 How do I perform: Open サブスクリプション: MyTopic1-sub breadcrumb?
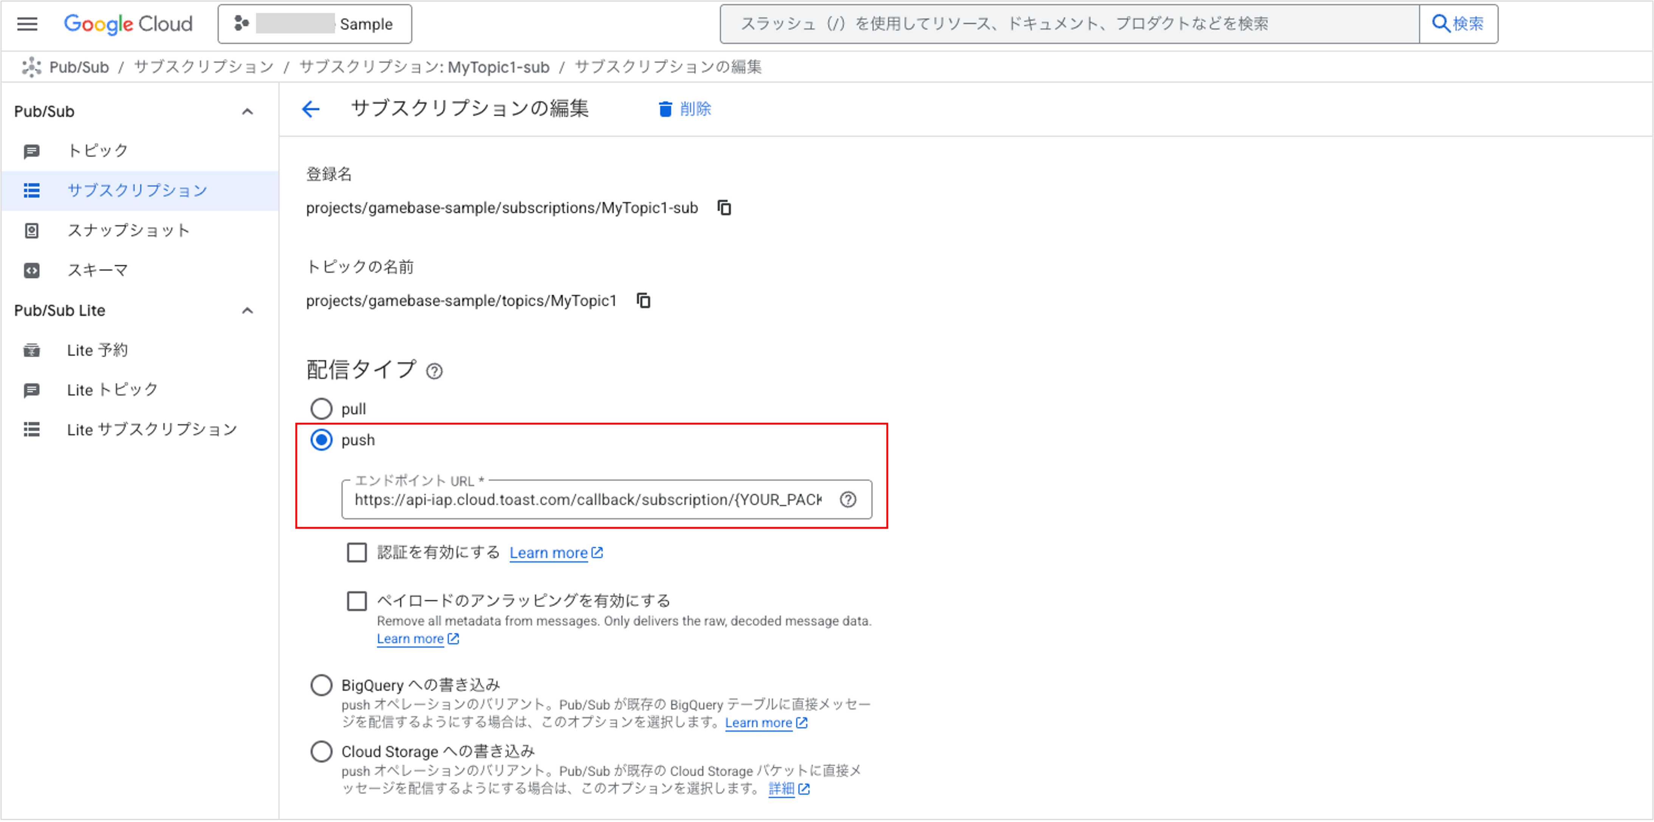tap(424, 67)
